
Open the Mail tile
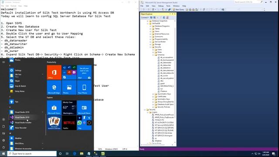(84, 72)
